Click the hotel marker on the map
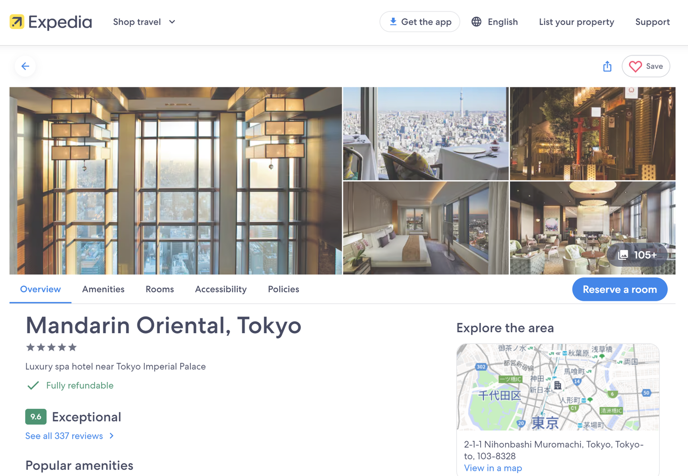The width and height of the screenshot is (688, 476). pyautogui.click(x=557, y=385)
